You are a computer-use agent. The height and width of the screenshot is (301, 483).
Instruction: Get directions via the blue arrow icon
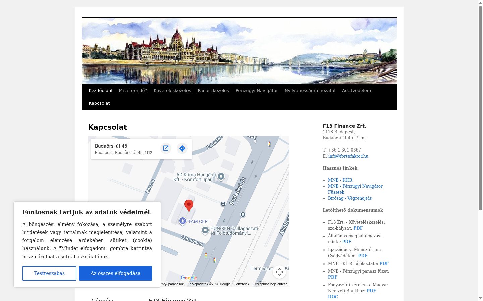click(x=182, y=148)
